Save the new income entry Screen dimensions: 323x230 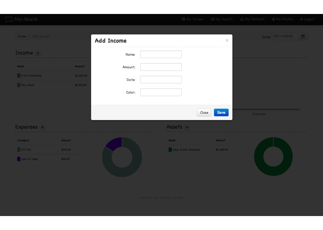221,112
